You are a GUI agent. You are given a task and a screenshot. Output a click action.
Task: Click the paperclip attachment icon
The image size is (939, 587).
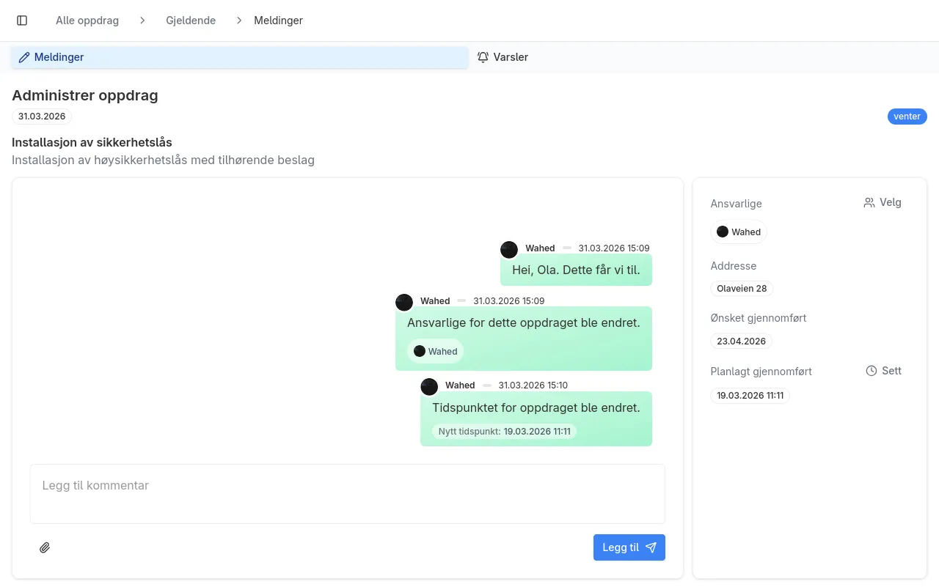(x=45, y=547)
